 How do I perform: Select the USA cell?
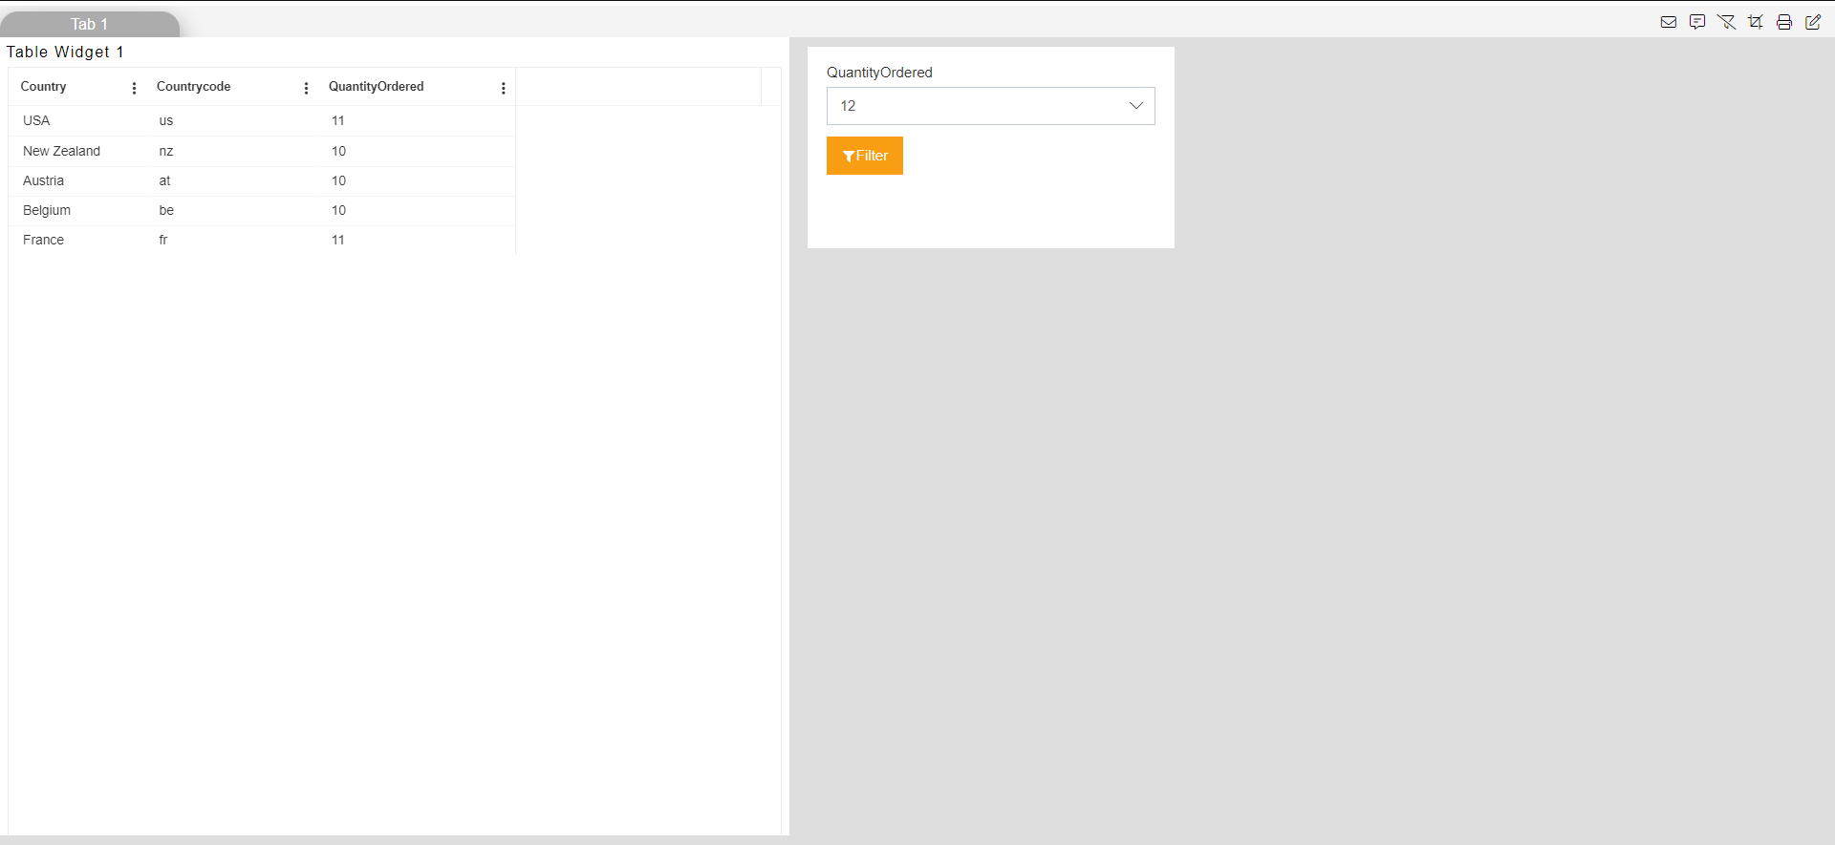[x=36, y=120]
